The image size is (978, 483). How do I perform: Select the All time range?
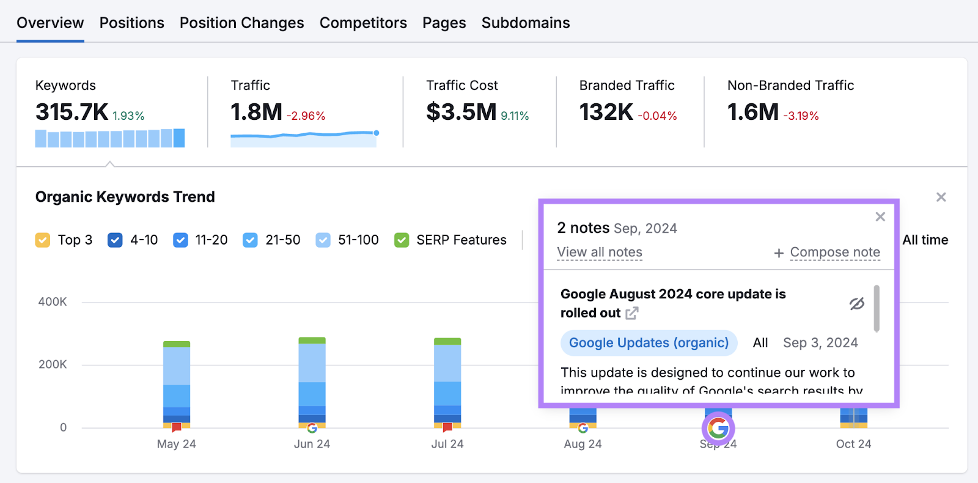[925, 240]
